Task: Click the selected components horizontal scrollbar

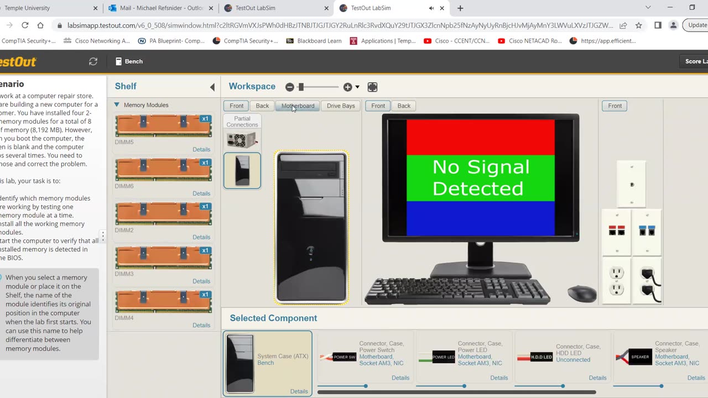Action: point(456,392)
